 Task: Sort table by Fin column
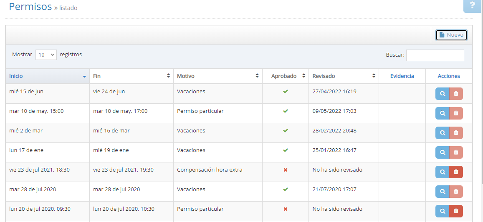click(x=131, y=76)
